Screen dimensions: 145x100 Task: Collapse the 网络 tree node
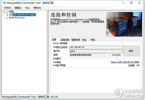click(x=4, y=12)
